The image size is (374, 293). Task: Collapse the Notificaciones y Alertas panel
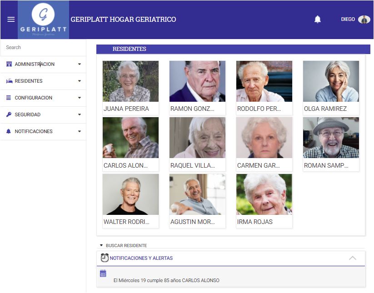tap(352, 258)
